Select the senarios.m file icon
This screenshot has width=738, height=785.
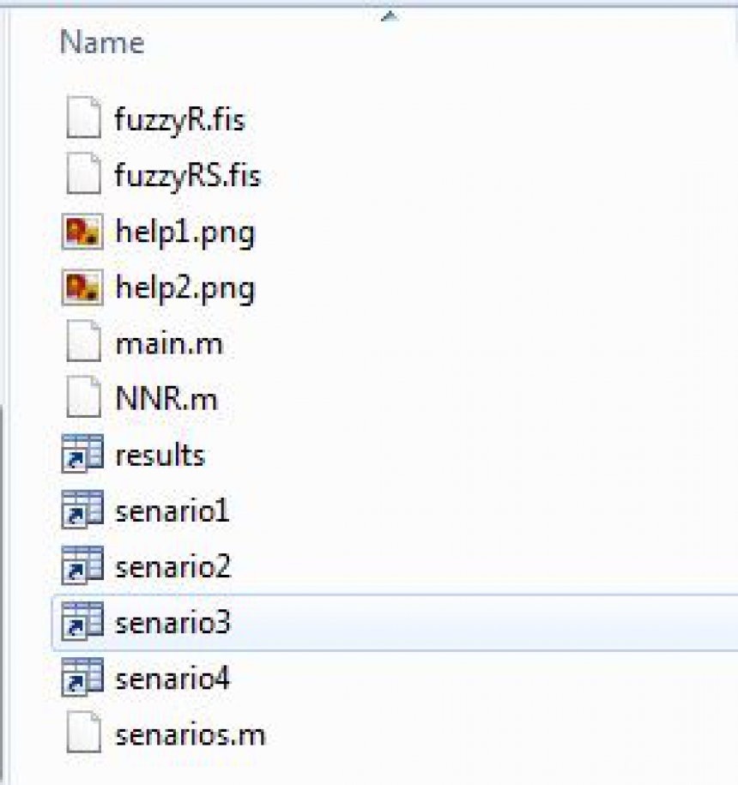[x=83, y=733]
